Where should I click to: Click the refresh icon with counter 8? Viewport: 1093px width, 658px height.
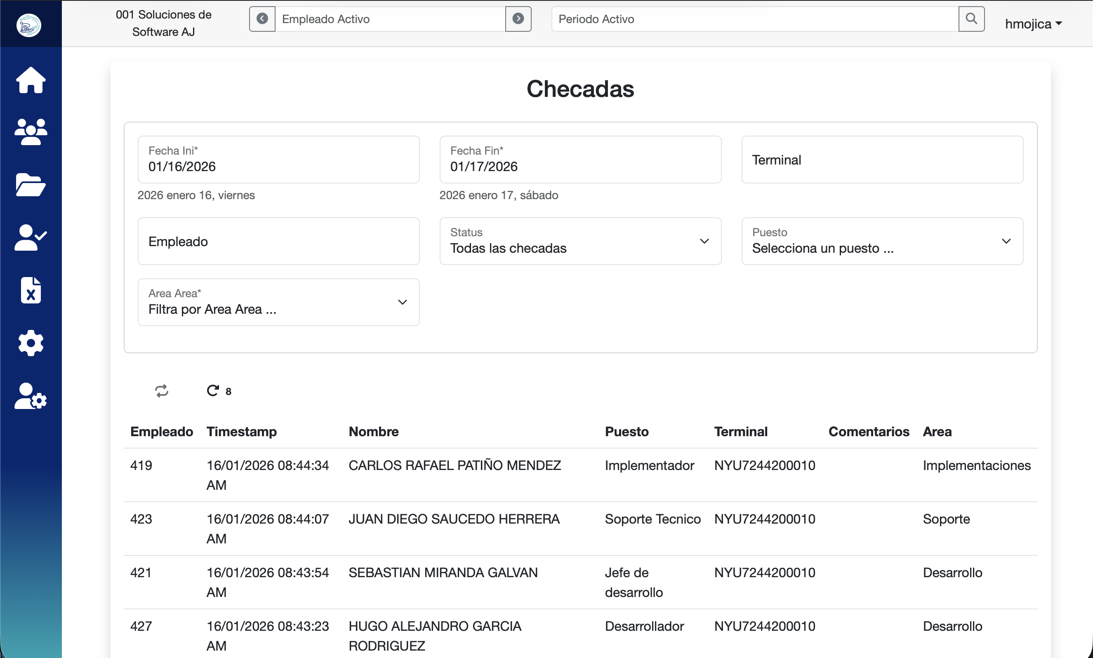(213, 390)
